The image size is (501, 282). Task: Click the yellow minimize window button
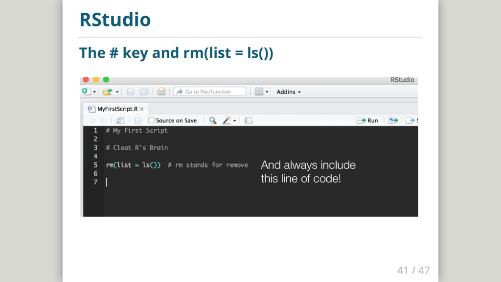[x=96, y=80]
